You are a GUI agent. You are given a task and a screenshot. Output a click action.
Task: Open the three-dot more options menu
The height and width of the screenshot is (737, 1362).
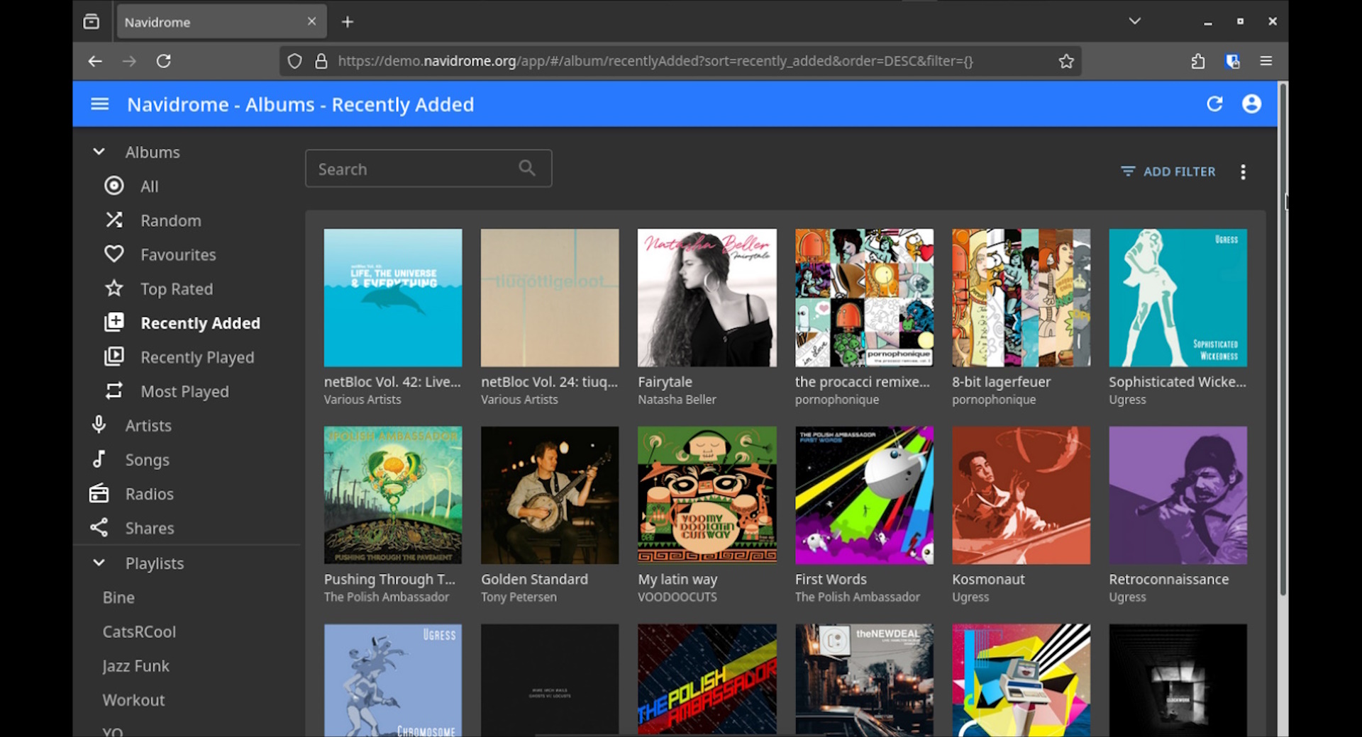pyautogui.click(x=1243, y=171)
